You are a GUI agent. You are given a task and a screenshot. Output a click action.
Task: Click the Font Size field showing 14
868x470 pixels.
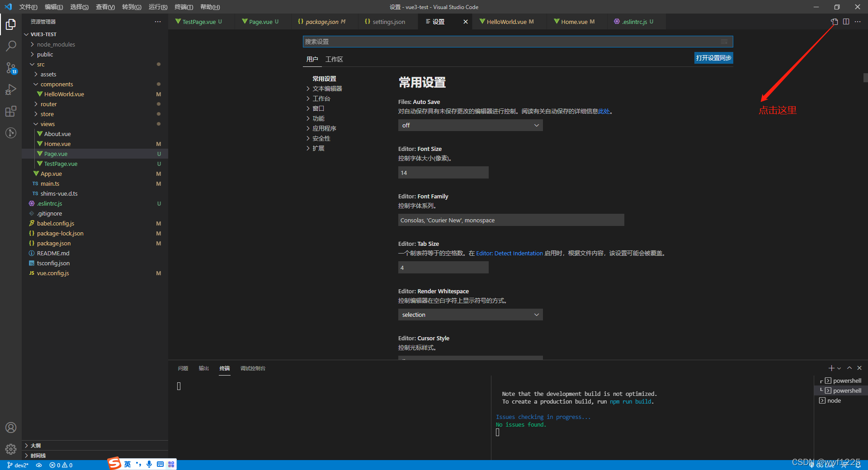pyautogui.click(x=443, y=173)
